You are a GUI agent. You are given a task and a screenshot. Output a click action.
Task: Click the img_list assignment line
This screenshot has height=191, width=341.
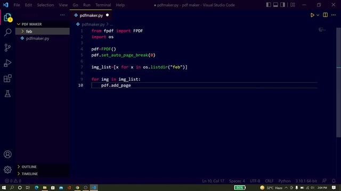pyautogui.click(x=139, y=67)
